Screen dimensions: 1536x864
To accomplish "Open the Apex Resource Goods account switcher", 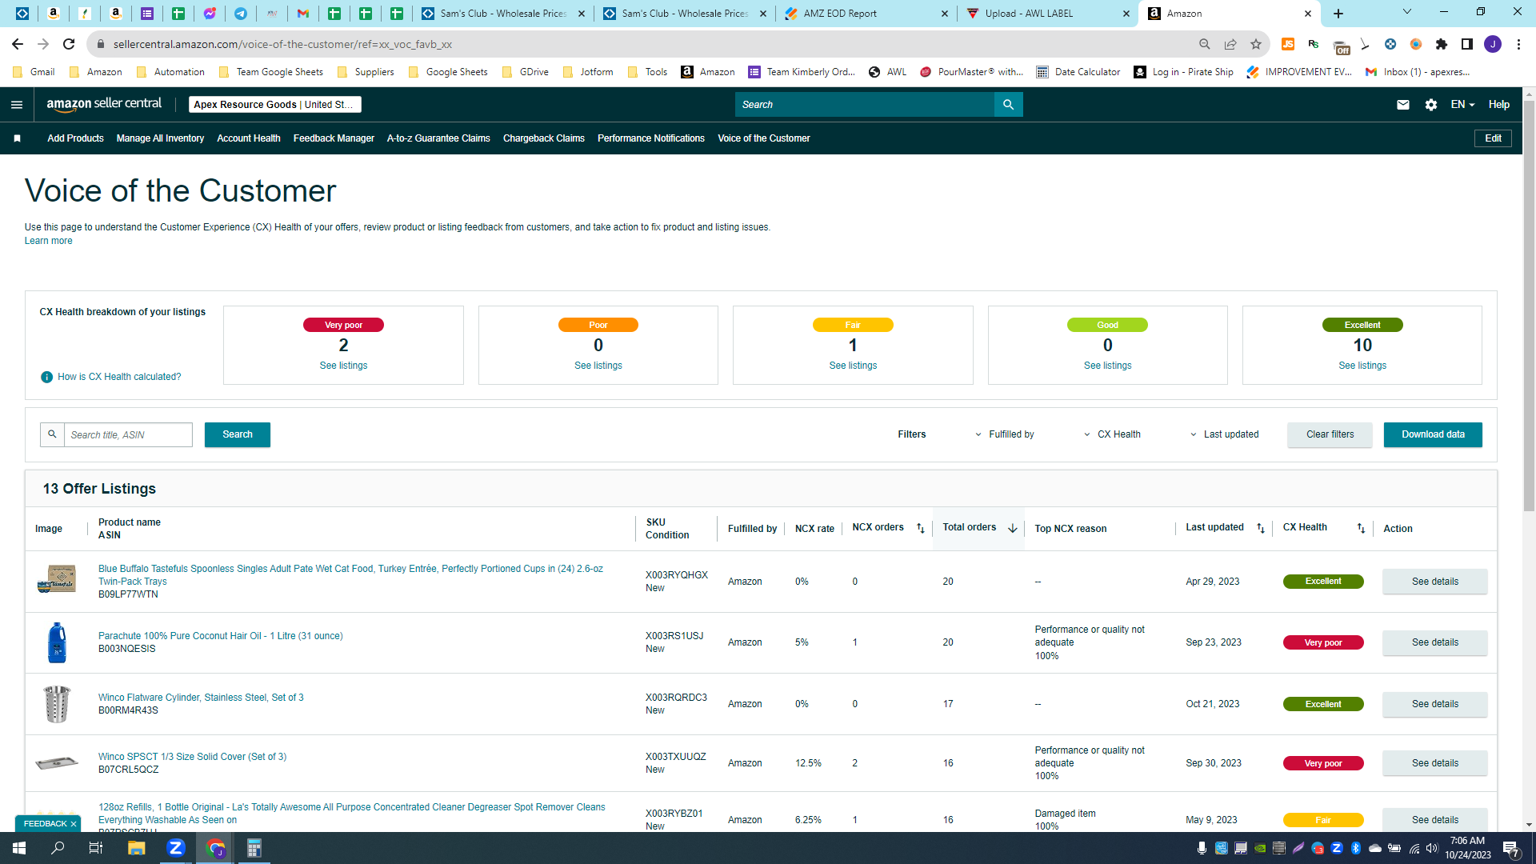I will 275,105.
